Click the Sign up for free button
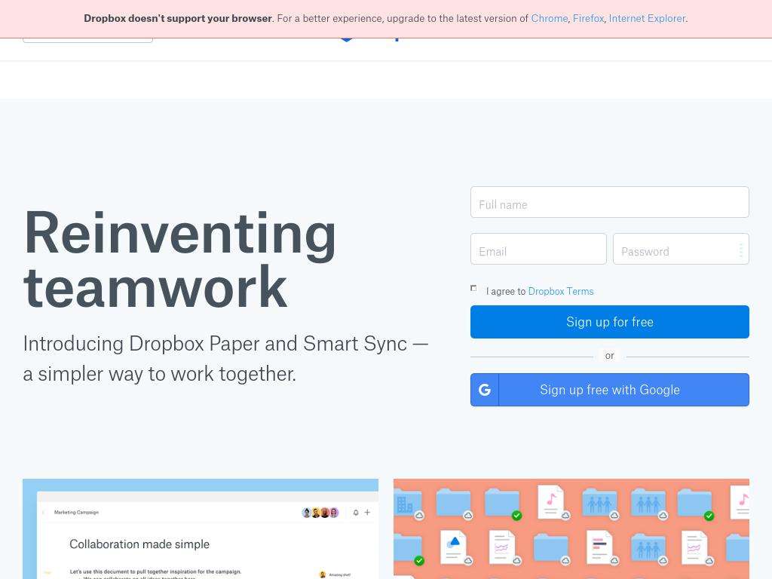 coord(609,322)
